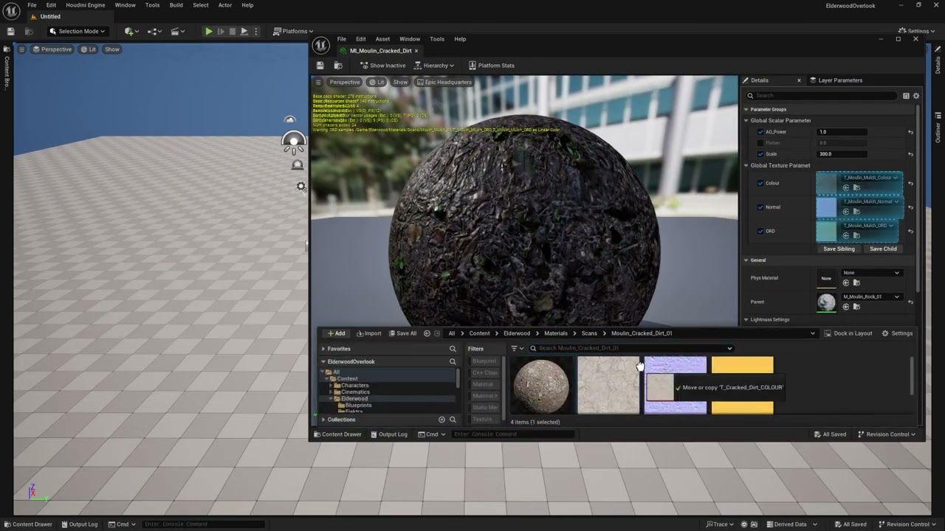Open the Details panel settings gear
Screen dimensions: 945x531
[x=916, y=96]
